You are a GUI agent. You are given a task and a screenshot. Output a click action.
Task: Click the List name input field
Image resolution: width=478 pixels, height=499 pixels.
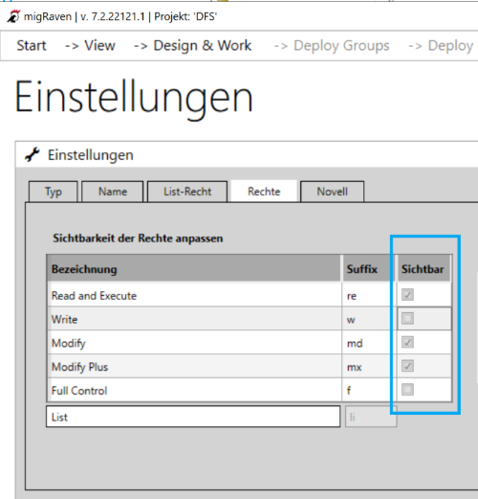click(x=193, y=417)
